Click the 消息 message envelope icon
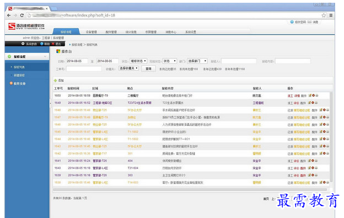 [x=309, y=22]
